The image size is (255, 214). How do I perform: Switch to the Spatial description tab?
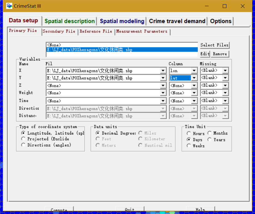[70, 21]
